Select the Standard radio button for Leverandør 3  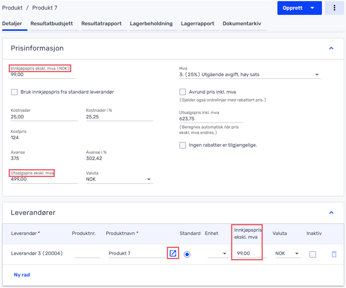[187, 255]
